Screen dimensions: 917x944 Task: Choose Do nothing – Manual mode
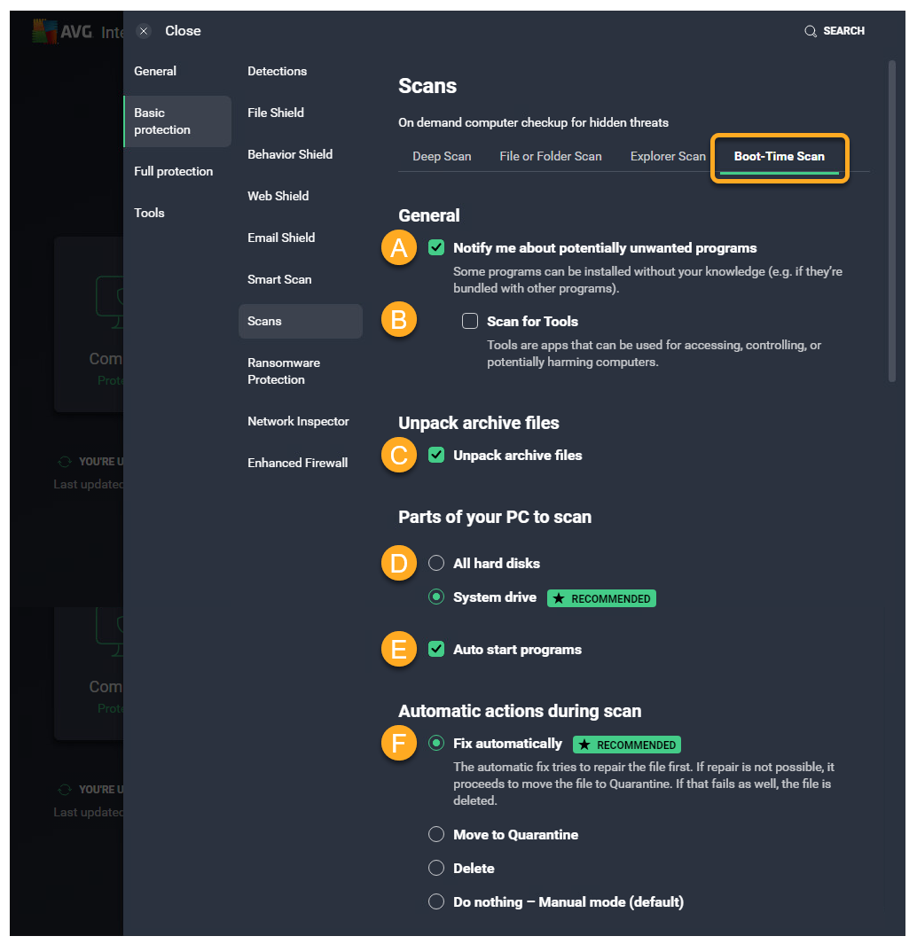436,902
